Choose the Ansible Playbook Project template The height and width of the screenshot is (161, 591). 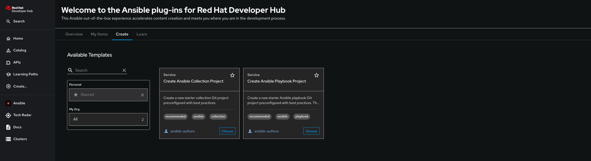click(311, 131)
